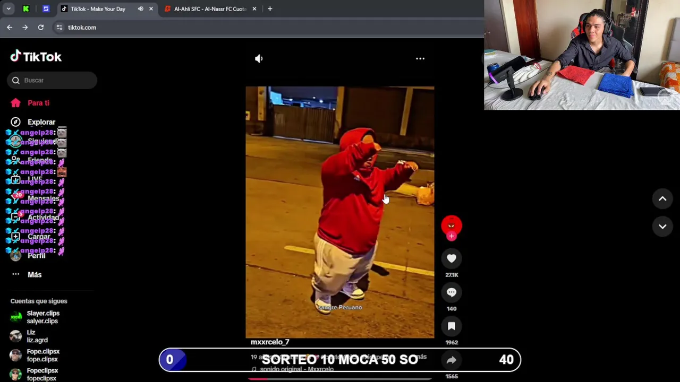Click the Perfil avatar icon
The image size is (680, 382).
pyautogui.click(x=15, y=256)
